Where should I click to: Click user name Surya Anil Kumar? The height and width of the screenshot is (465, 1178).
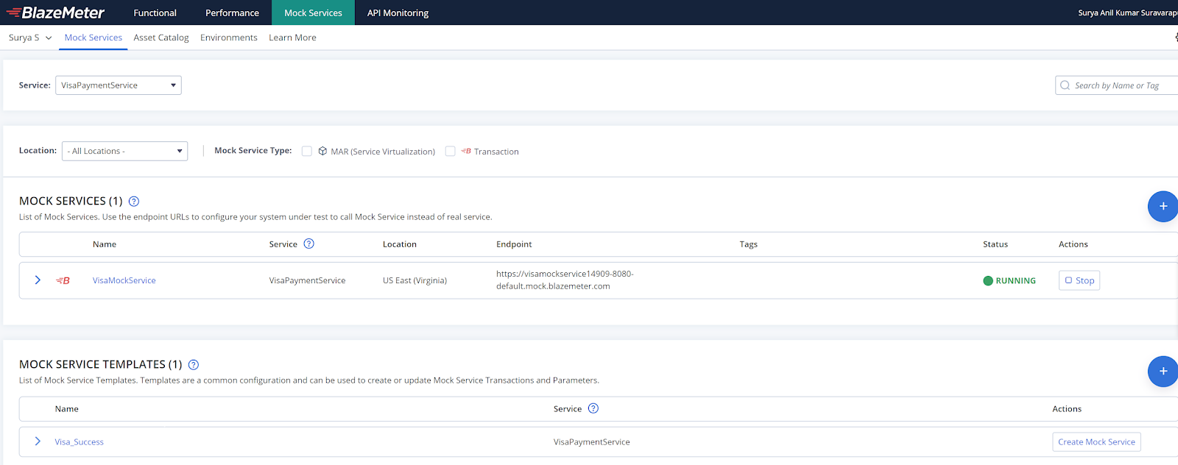click(1127, 13)
